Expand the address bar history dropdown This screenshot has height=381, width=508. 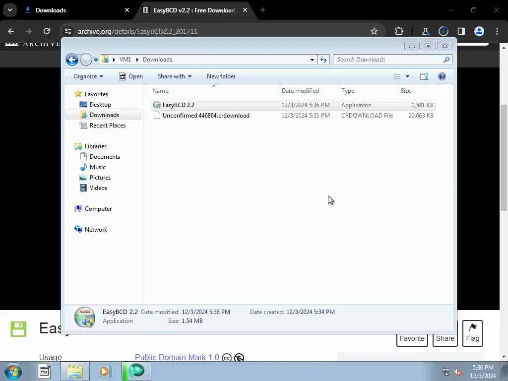click(312, 60)
